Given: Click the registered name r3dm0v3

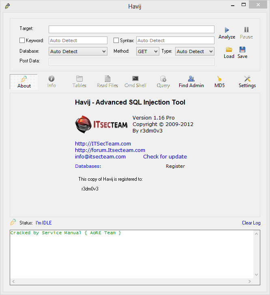Looking at the screenshot, I should pos(90,189).
